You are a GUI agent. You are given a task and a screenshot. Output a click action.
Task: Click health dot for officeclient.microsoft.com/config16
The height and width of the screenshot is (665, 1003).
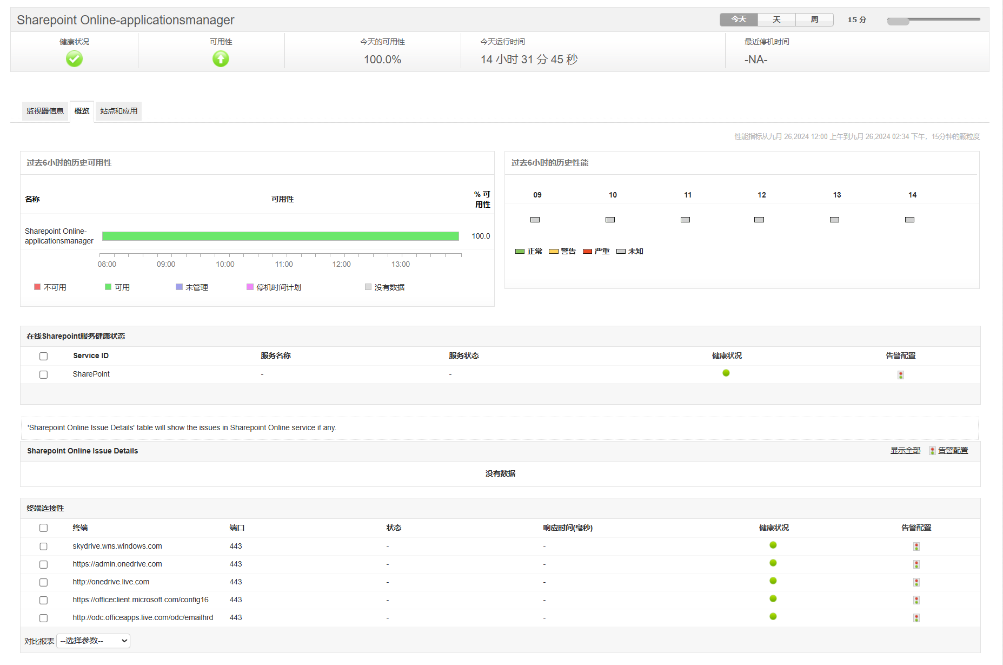773,598
